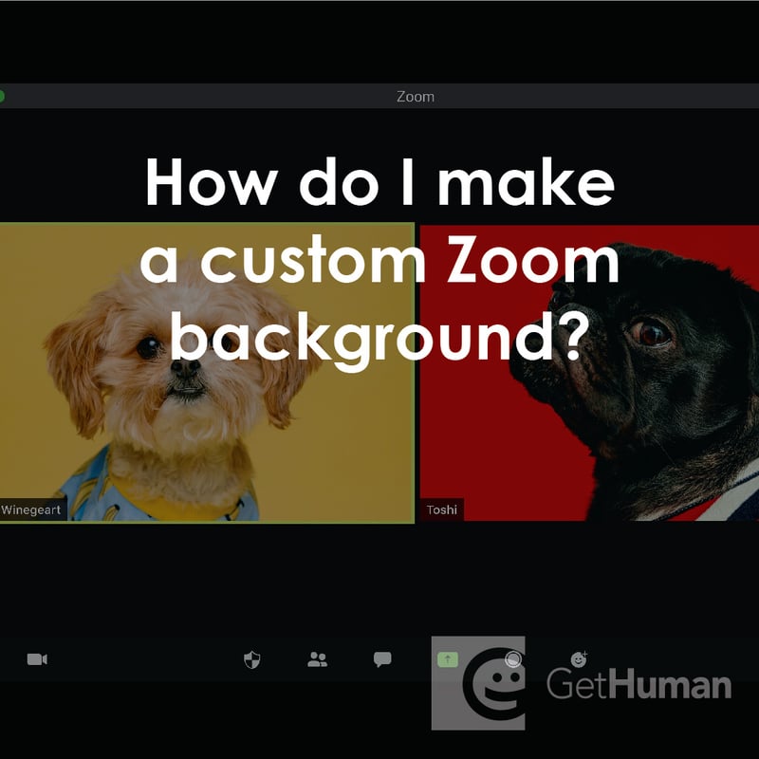Open the Reactions smiley icon
Viewport: 759px width, 759px height.
(x=579, y=659)
